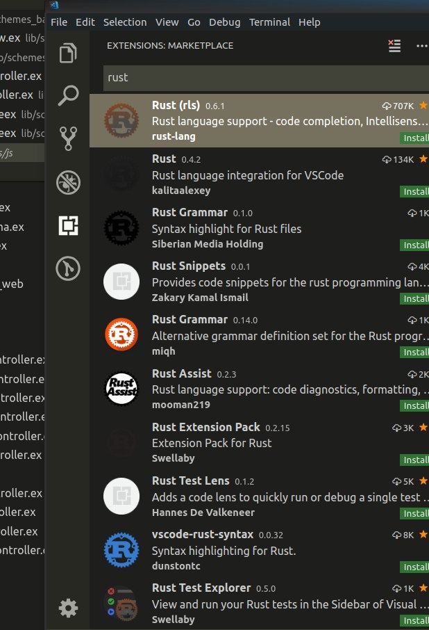Click the 'Extension Pack for Rust' description
This screenshot has height=630, width=429.
point(212,443)
